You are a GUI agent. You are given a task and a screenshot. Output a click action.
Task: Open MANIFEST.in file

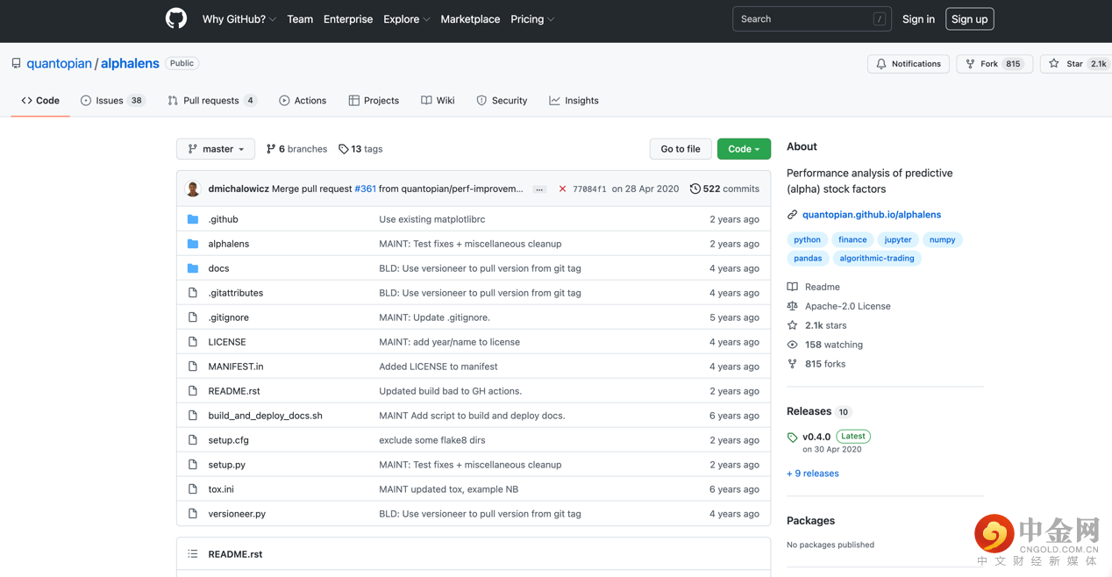236,367
